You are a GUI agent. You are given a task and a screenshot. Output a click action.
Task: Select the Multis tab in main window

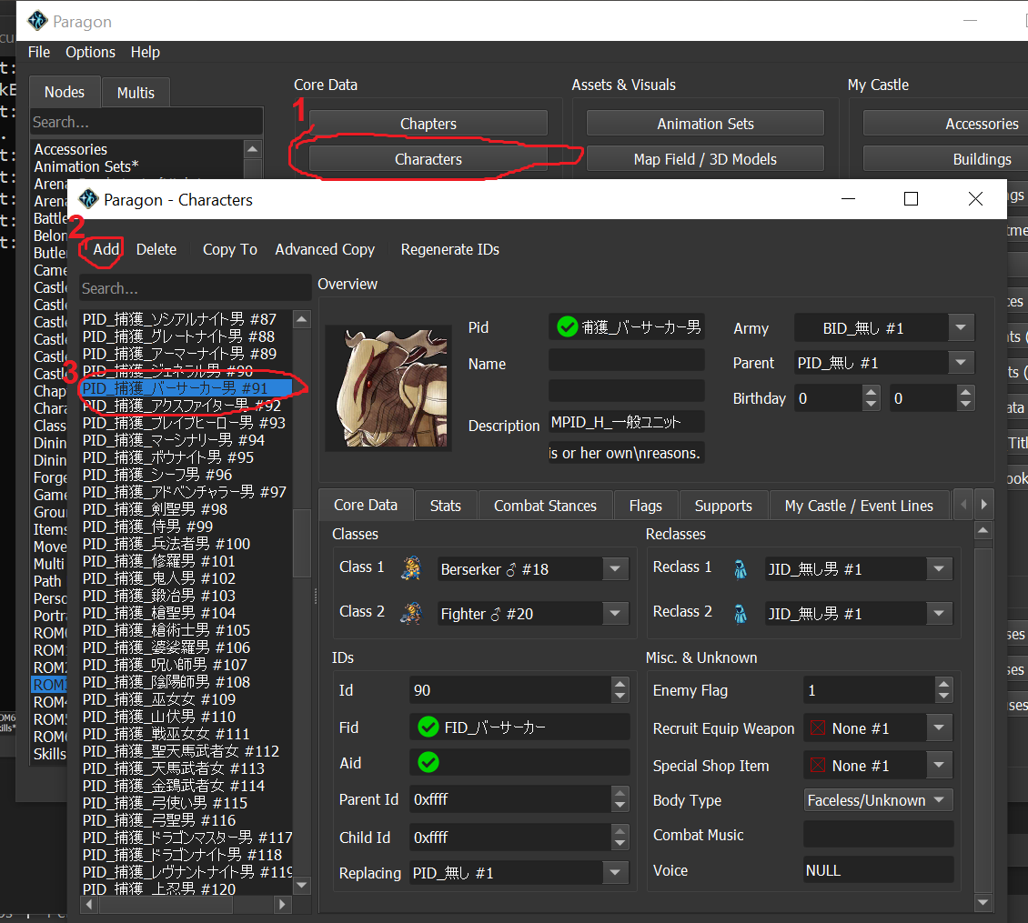click(x=136, y=93)
